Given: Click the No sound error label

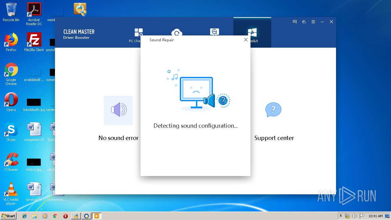Looking at the screenshot, I should [119, 138].
